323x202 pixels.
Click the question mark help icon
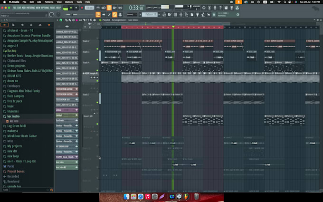coord(220,8)
